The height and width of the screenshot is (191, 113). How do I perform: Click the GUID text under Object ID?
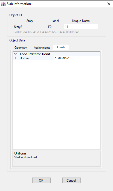46,32
